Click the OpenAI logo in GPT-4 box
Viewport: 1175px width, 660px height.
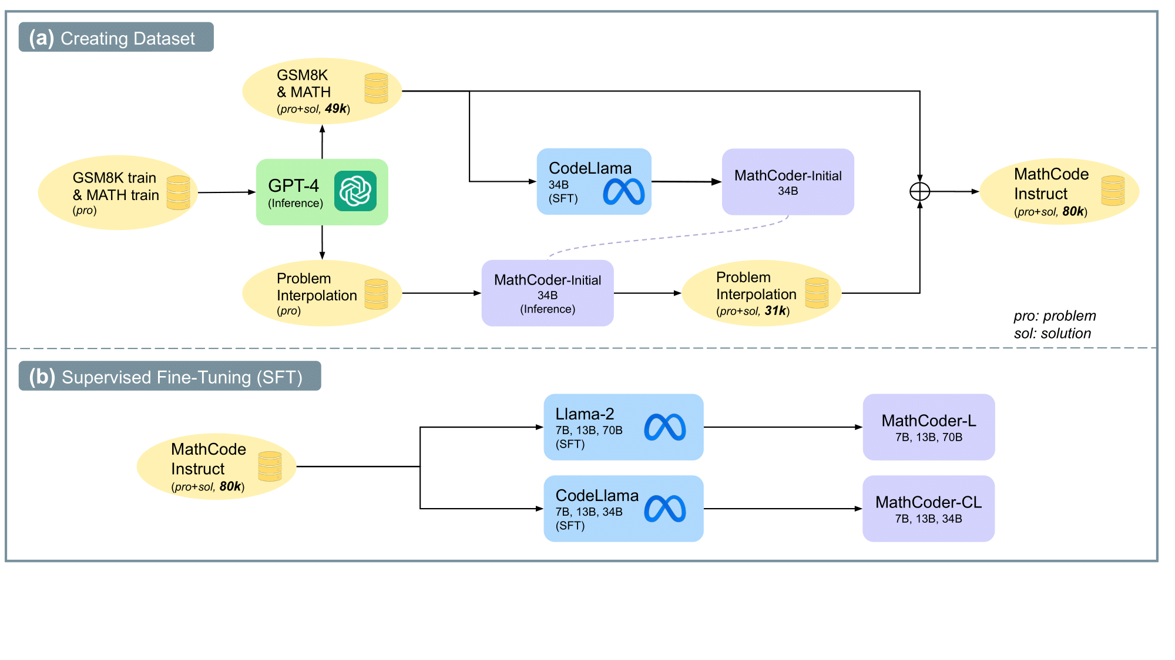tap(355, 191)
